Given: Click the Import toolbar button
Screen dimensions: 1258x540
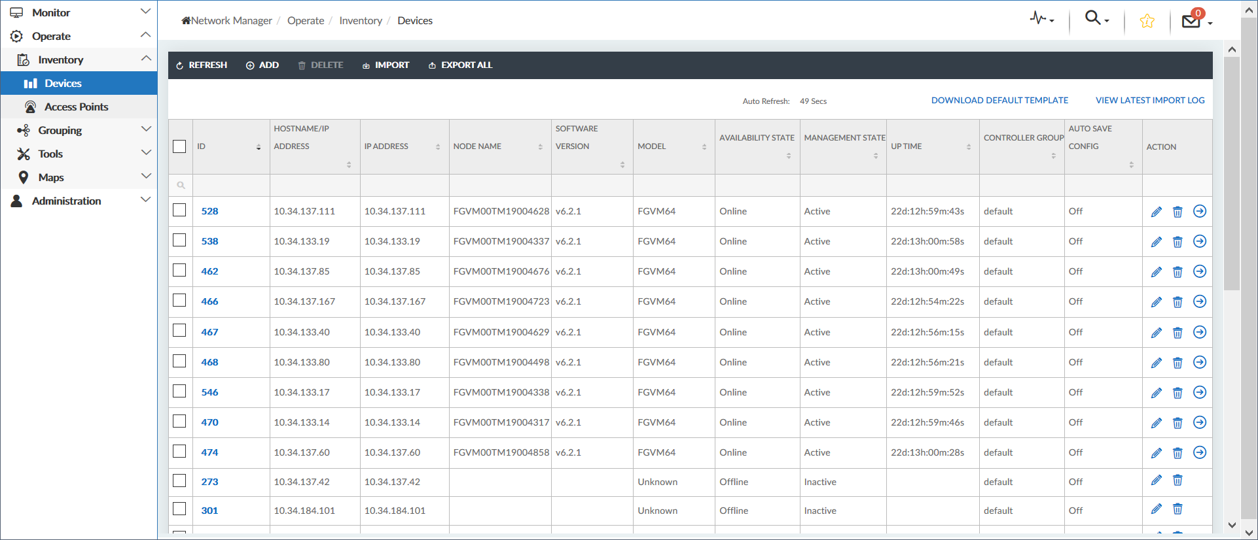Looking at the screenshot, I should (x=386, y=65).
